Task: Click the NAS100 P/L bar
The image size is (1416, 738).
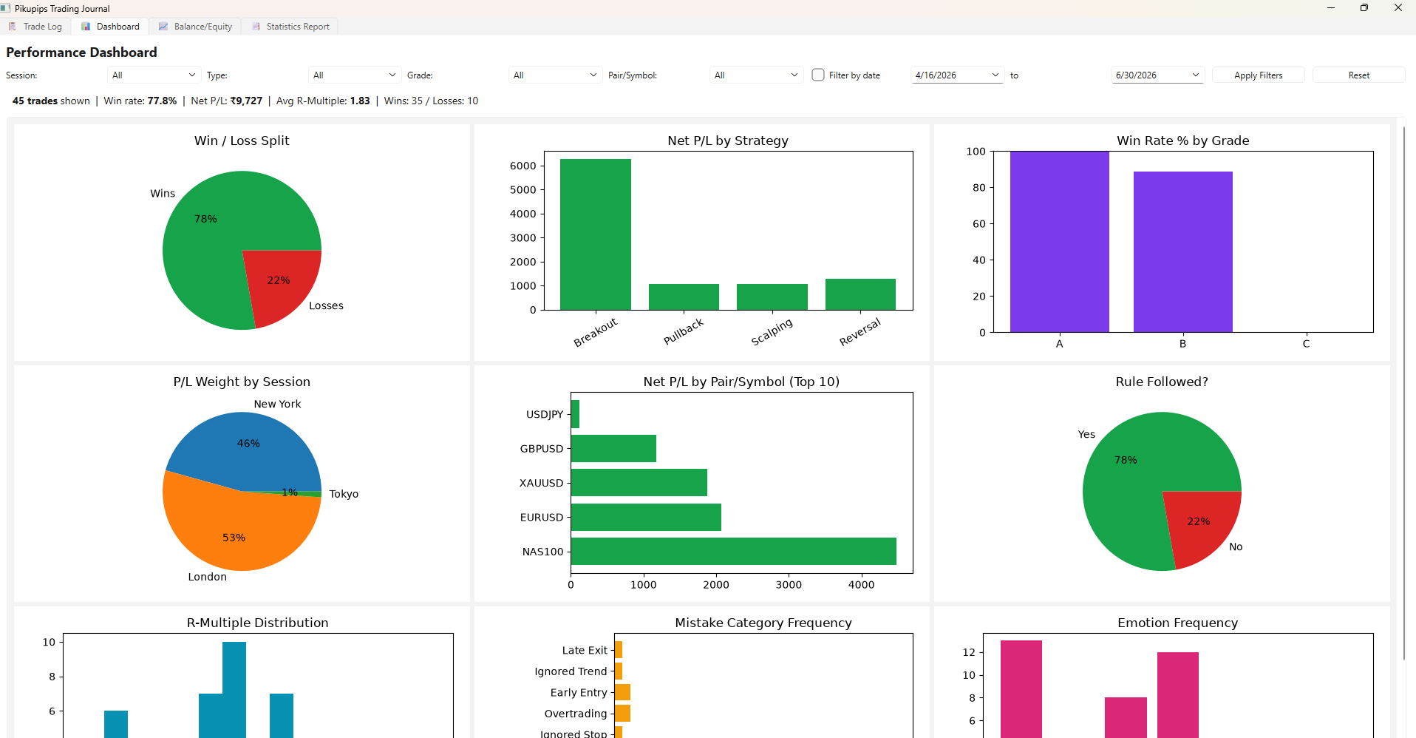Action: (734, 552)
